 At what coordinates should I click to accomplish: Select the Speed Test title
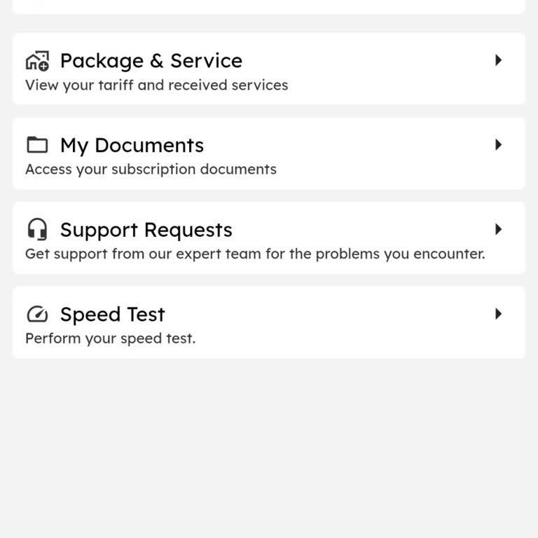click(112, 315)
